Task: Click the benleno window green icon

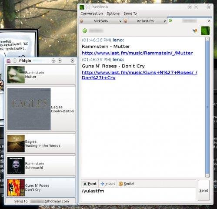Action: 82,7
